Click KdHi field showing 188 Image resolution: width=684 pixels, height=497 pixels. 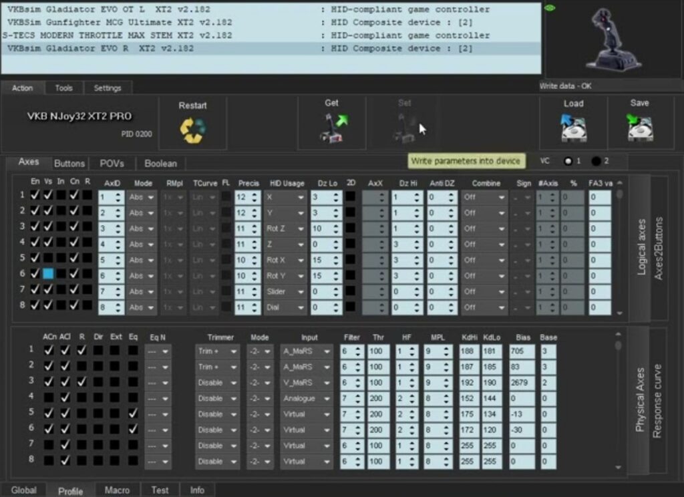468,351
